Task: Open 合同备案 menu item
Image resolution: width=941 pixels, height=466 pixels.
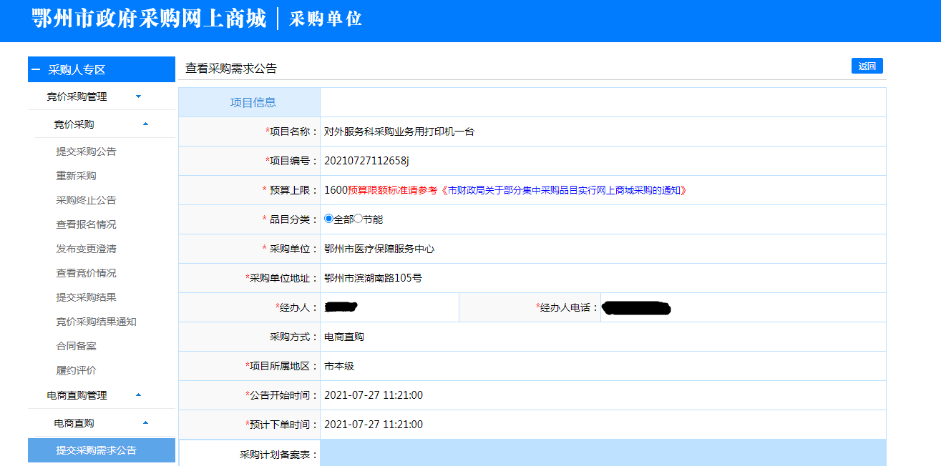Action: tap(76, 346)
